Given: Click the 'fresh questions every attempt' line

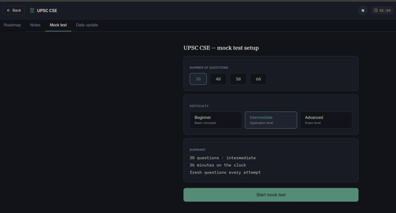Looking at the screenshot, I should pyautogui.click(x=225, y=172).
